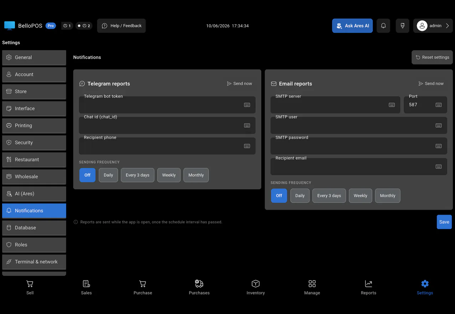Focus the SMTP user field
The height and width of the screenshot is (314, 455).
(359, 125)
